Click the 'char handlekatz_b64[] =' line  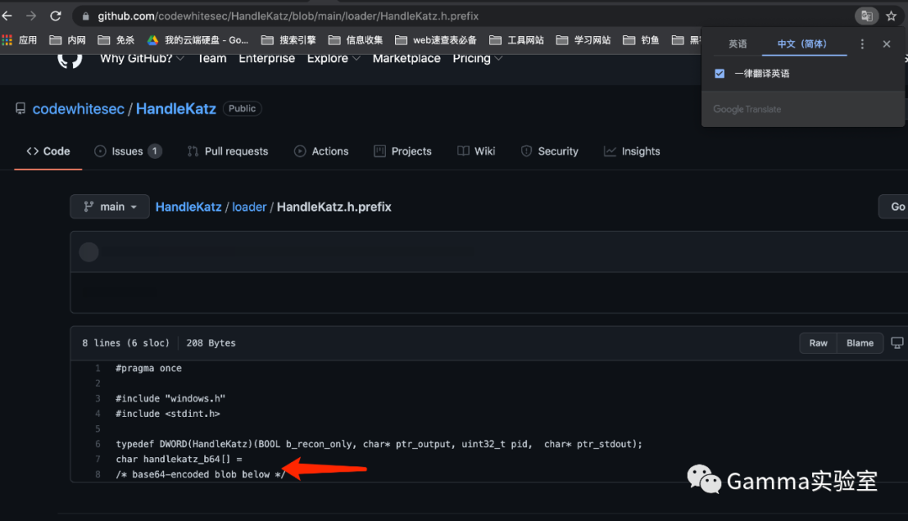[179, 459]
